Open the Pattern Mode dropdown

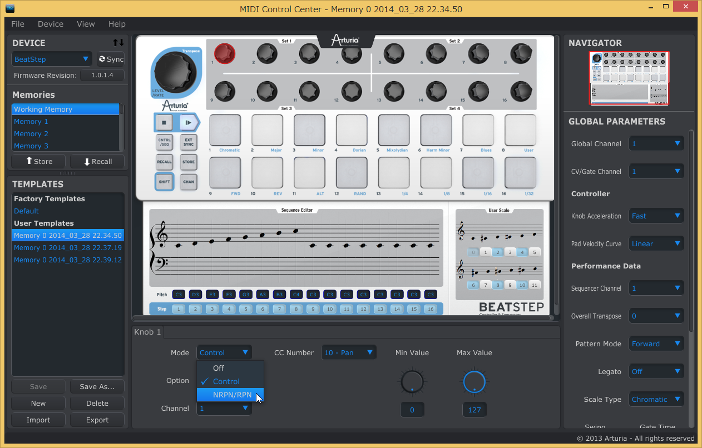pyautogui.click(x=656, y=344)
